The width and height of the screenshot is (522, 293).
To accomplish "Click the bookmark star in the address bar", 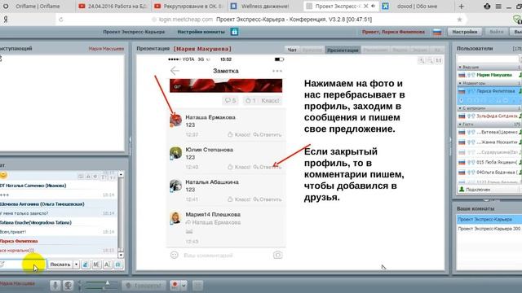I will [459, 20].
